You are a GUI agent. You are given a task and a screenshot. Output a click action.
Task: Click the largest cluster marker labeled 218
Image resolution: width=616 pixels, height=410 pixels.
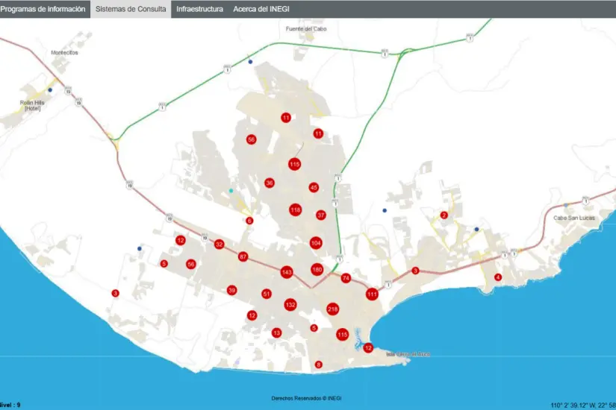pyautogui.click(x=333, y=309)
